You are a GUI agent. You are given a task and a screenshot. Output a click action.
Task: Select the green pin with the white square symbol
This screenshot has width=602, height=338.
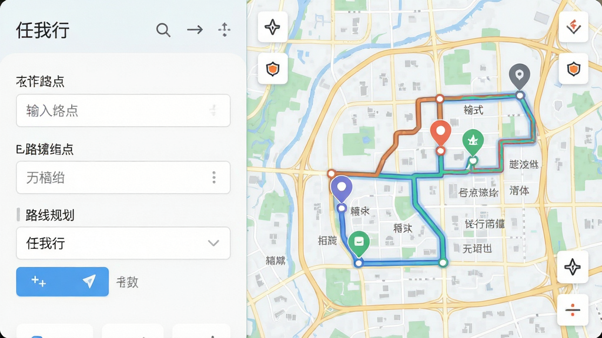(x=359, y=243)
